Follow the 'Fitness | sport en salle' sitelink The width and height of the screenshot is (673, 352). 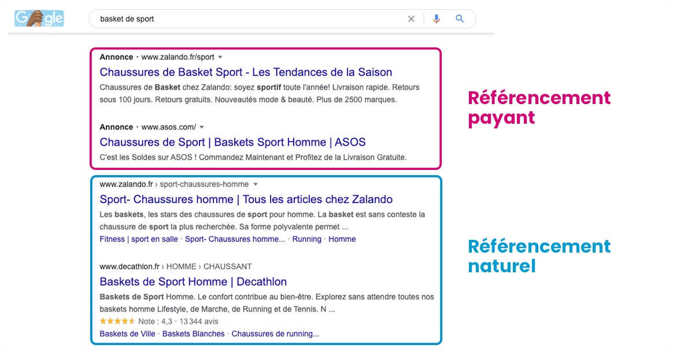[139, 239]
